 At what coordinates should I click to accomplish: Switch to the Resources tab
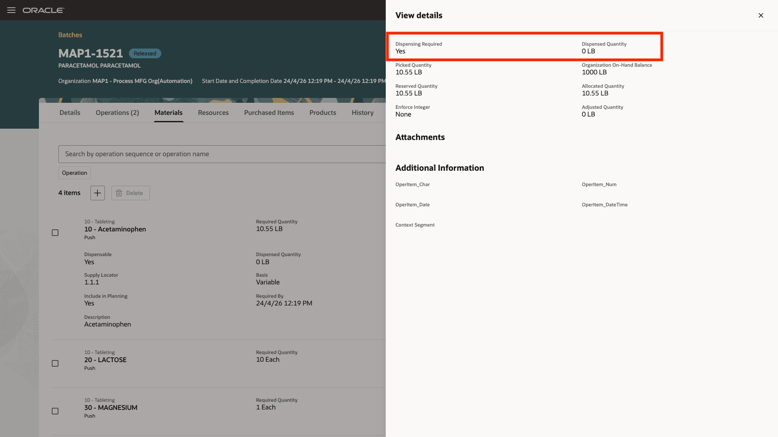pyautogui.click(x=213, y=112)
